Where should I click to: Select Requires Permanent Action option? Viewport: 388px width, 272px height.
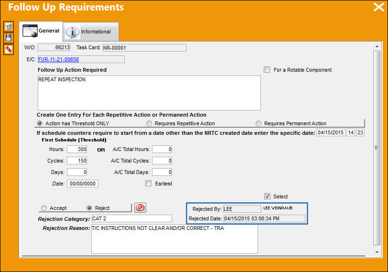coord(259,123)
